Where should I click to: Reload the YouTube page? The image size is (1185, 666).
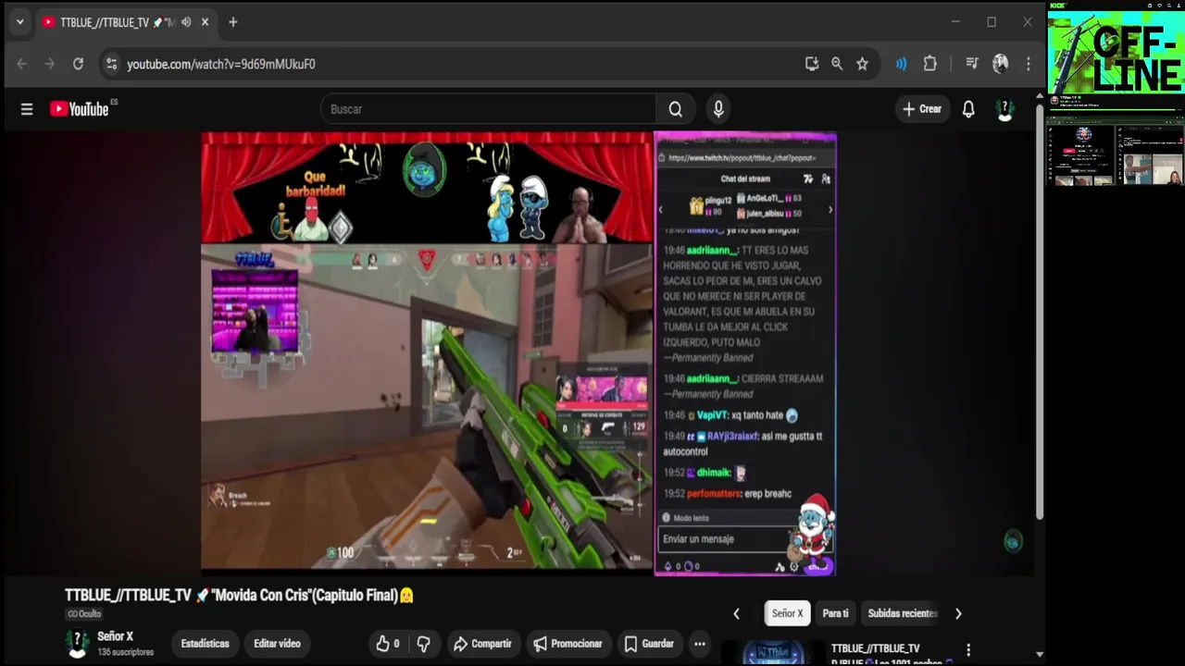tap(78, 64)
